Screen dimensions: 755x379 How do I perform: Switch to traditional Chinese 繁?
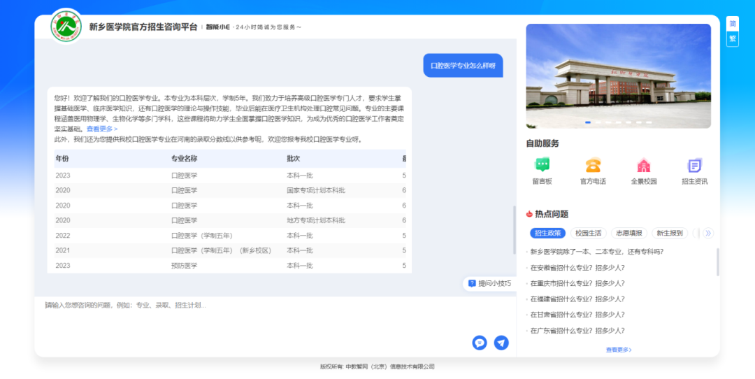(733, 38)
